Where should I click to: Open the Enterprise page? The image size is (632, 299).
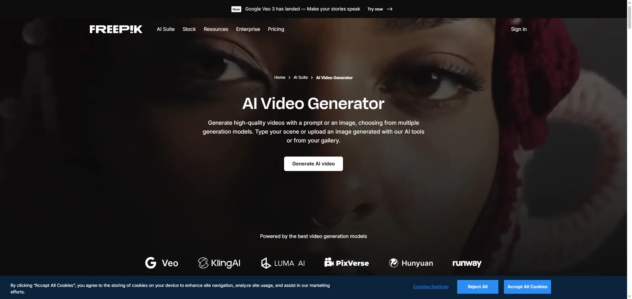pos(248,29)
